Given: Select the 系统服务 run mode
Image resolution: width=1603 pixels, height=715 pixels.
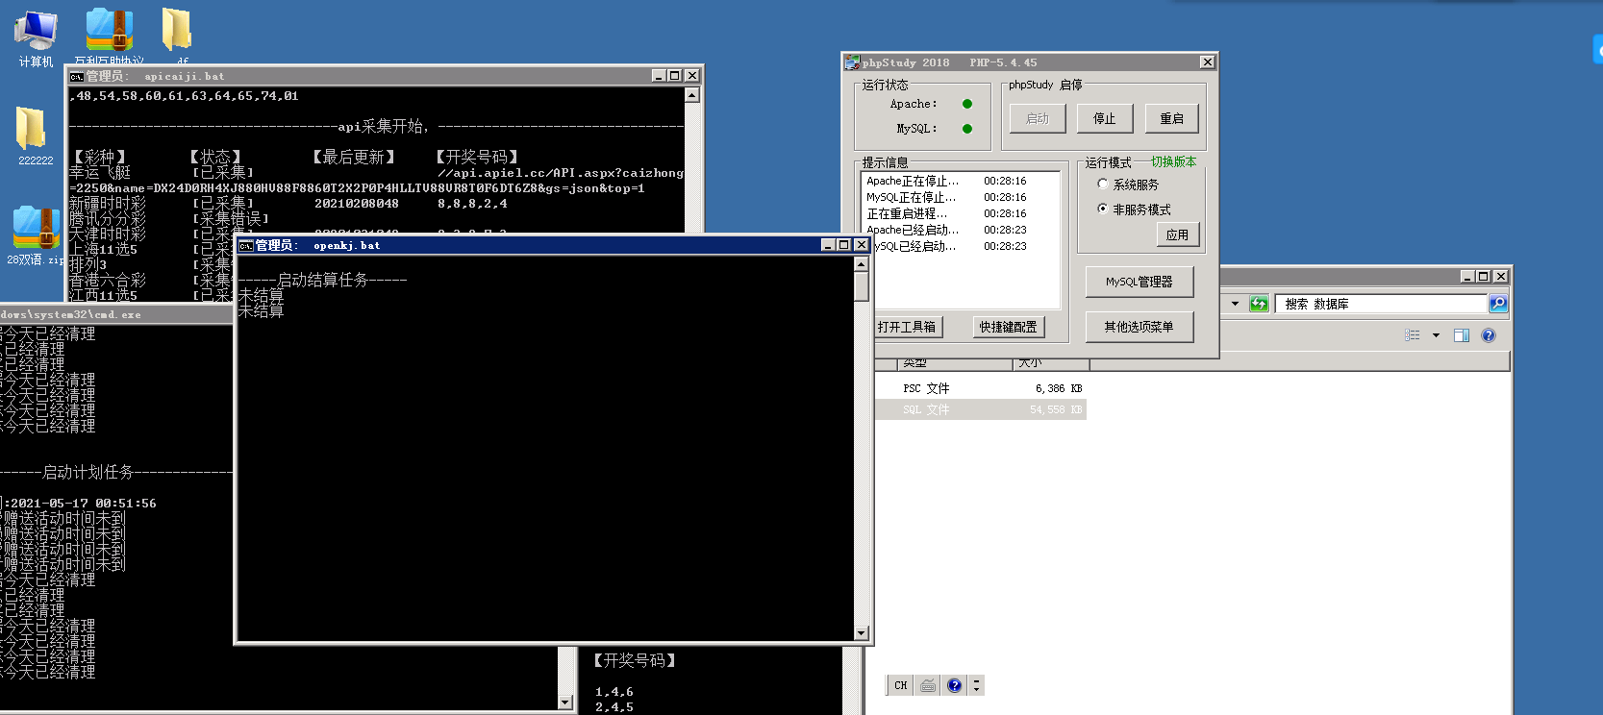Looking at the screenshot, I should tap(1103, 185).
